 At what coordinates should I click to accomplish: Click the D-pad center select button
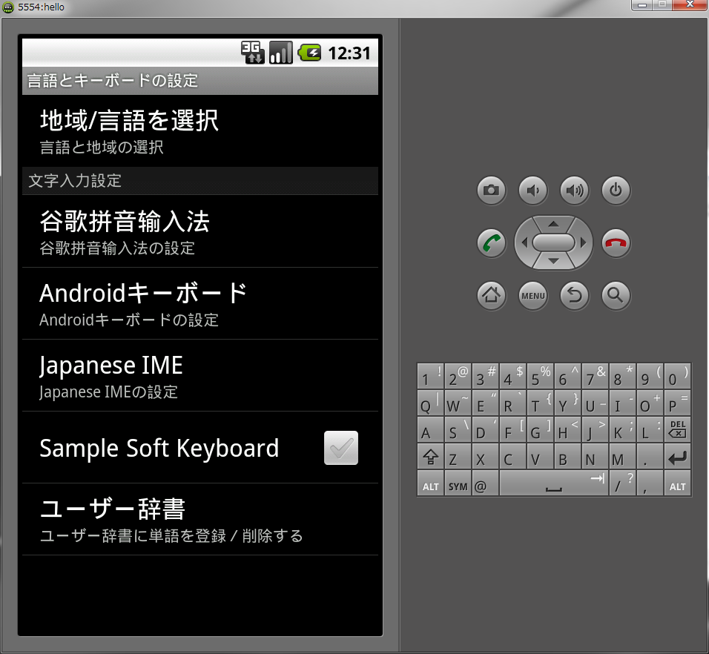553,242
